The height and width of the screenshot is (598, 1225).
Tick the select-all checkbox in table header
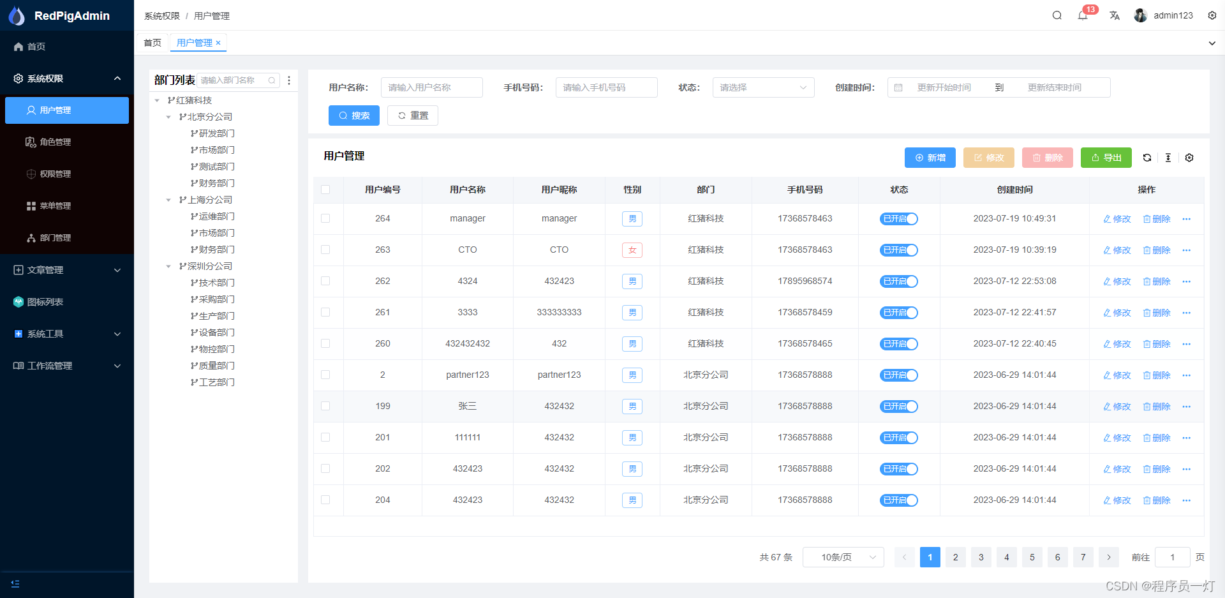[325, 190]
